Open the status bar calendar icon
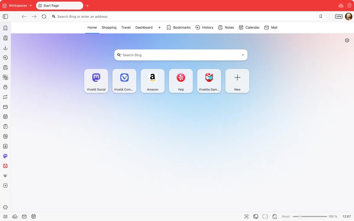 34,217
